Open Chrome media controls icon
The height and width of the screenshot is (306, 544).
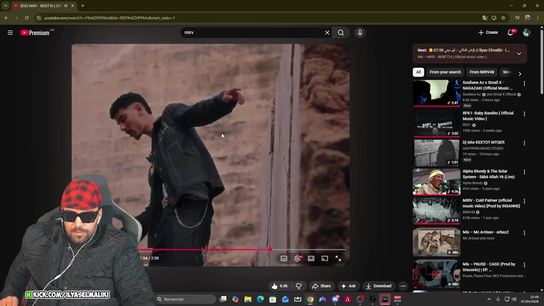517,18
